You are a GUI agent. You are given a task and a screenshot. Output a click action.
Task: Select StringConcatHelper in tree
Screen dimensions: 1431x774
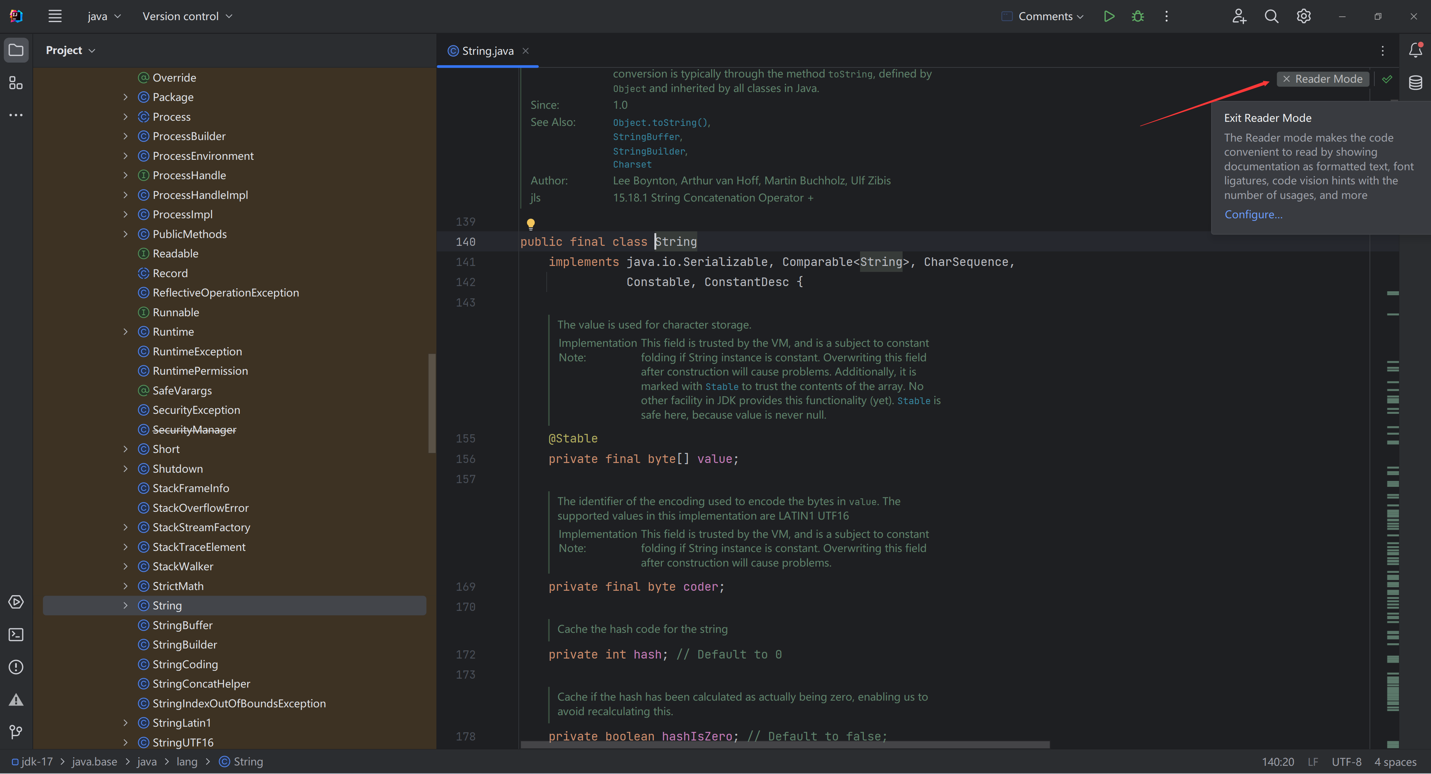pyautogui.click(x=201, y=683)
